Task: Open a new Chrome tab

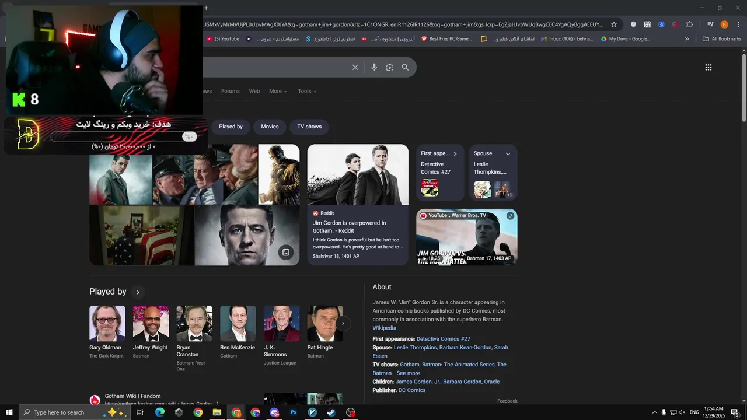Action: coord(206,8)
